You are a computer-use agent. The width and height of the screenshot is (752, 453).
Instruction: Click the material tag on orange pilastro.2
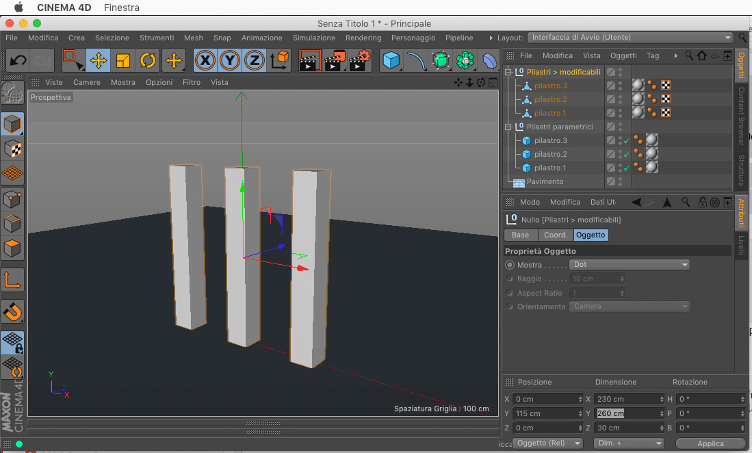point(638,99)
